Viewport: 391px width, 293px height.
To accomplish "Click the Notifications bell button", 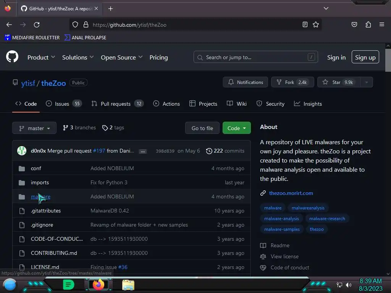I will click(246, 82).
